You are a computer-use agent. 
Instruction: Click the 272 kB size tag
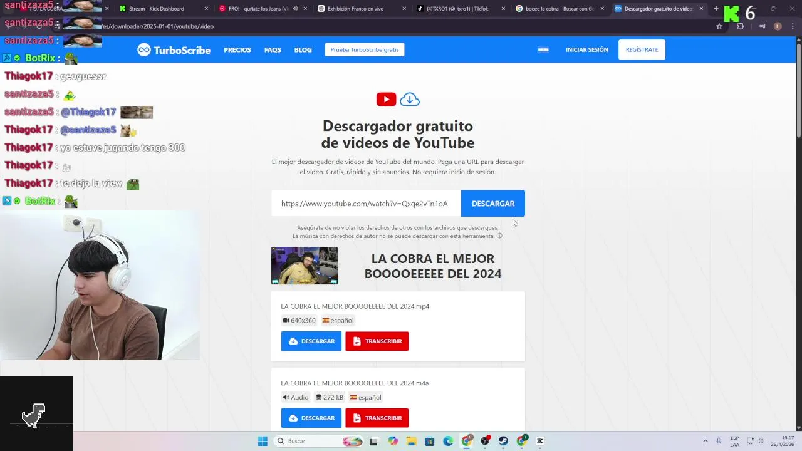pyautogui.click(x=330, y=397)
